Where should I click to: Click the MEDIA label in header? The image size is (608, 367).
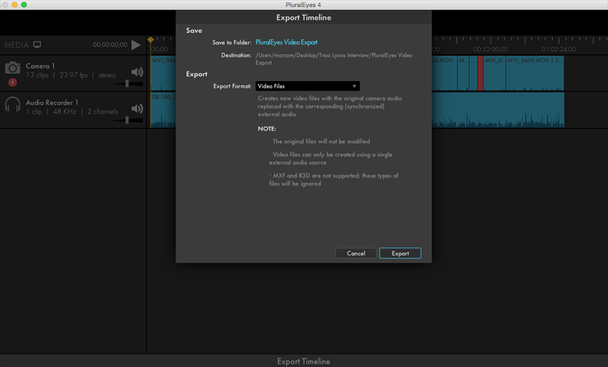pos(17,45)
